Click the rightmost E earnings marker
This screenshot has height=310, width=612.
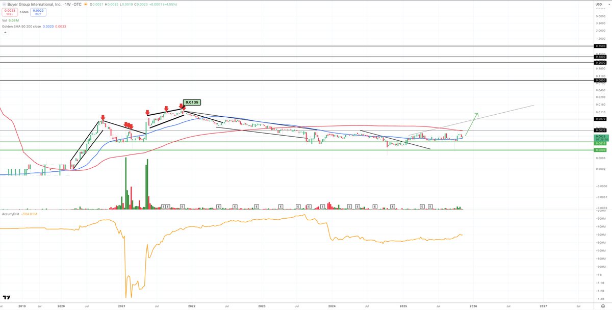(430, 206)
